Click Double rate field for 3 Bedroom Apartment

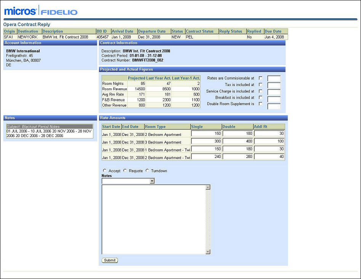click(x=237, y=141)
